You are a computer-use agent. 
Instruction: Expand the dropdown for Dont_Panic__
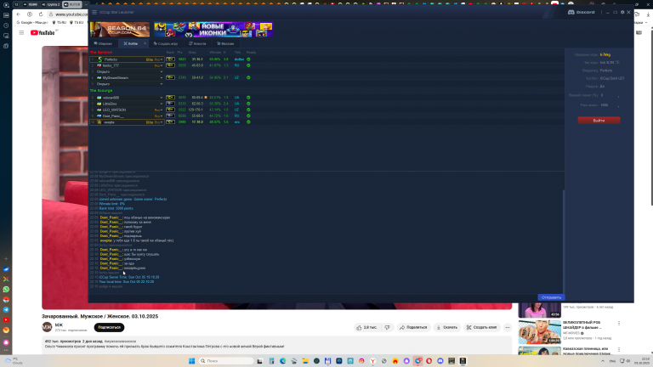[162, 116]
